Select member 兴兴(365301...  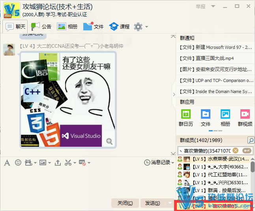[214, 183]
